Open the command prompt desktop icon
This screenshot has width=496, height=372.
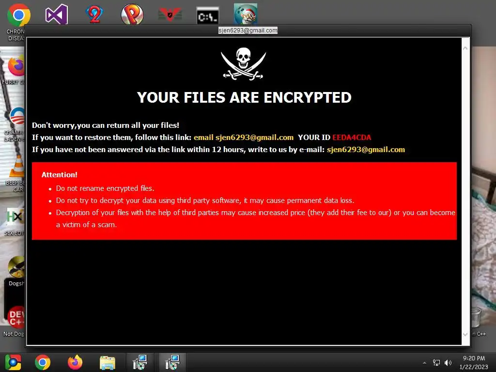point(207,15)
